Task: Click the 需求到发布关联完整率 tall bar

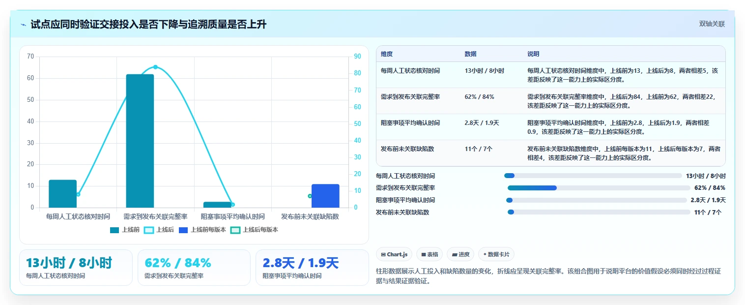Action: (x=140, y=141)
